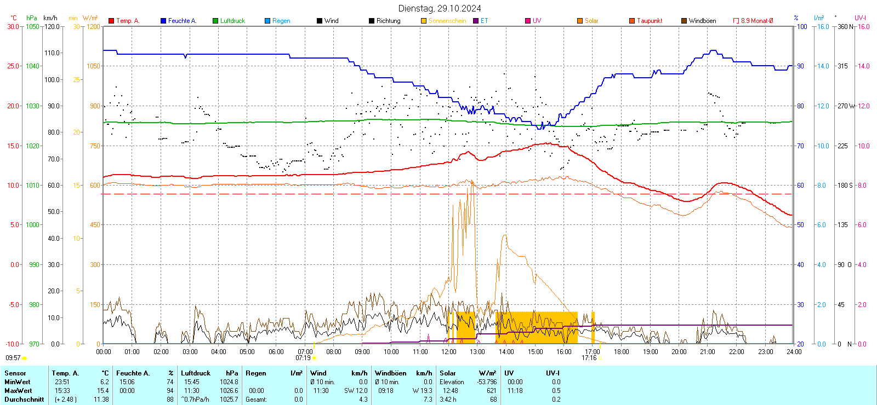Click the Luftdruck header in the data table
The image size is (877, 405).
click(196, 373)
